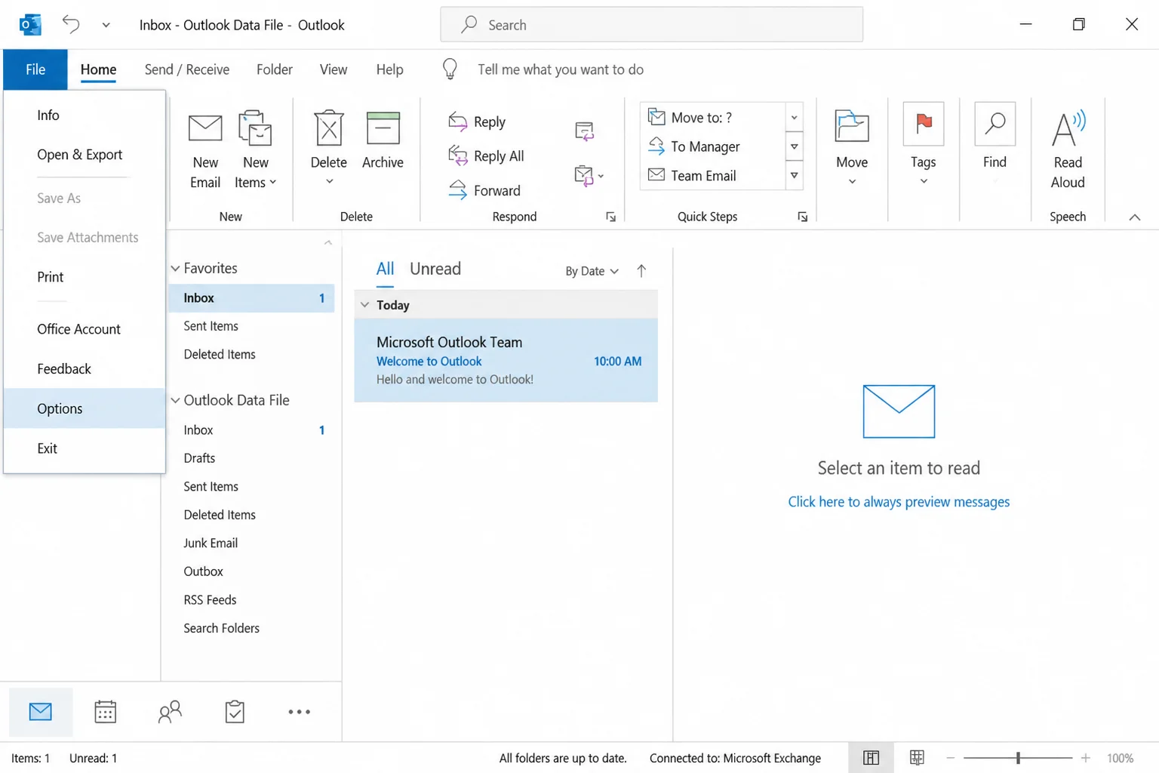
Task: Open Respond group dialog launcher
Action: [x=610, y=217]
